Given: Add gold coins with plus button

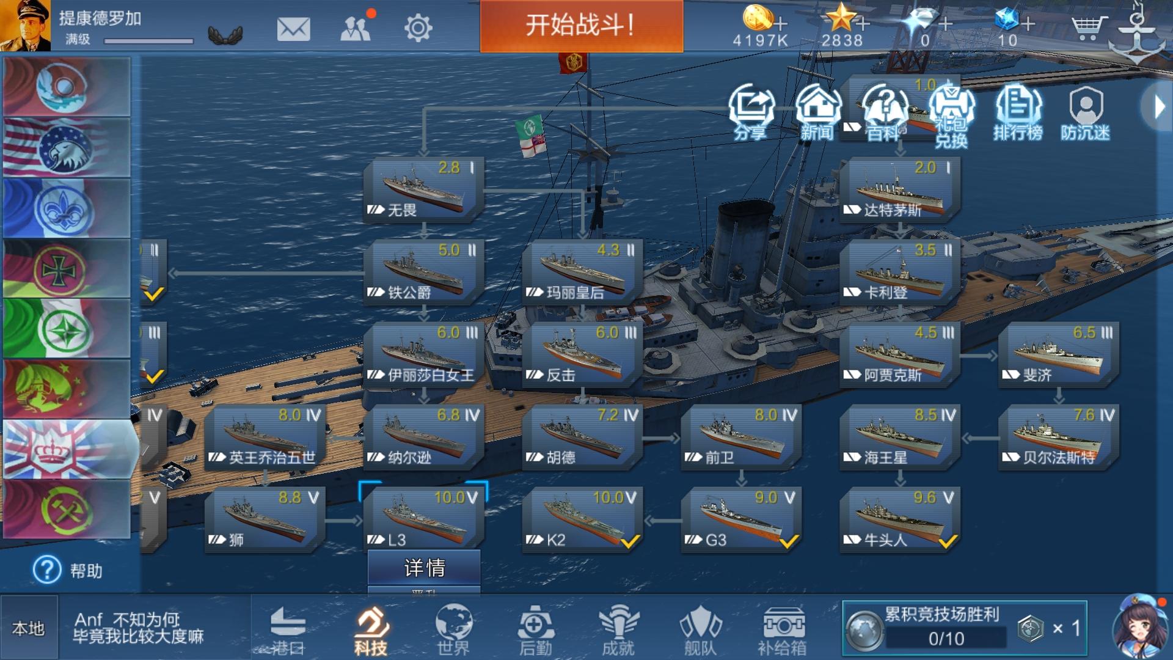Looking at the screenshot, I should click(781, 24).
